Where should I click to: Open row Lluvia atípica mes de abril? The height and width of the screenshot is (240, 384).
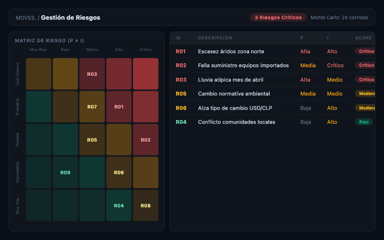(272, 79)
